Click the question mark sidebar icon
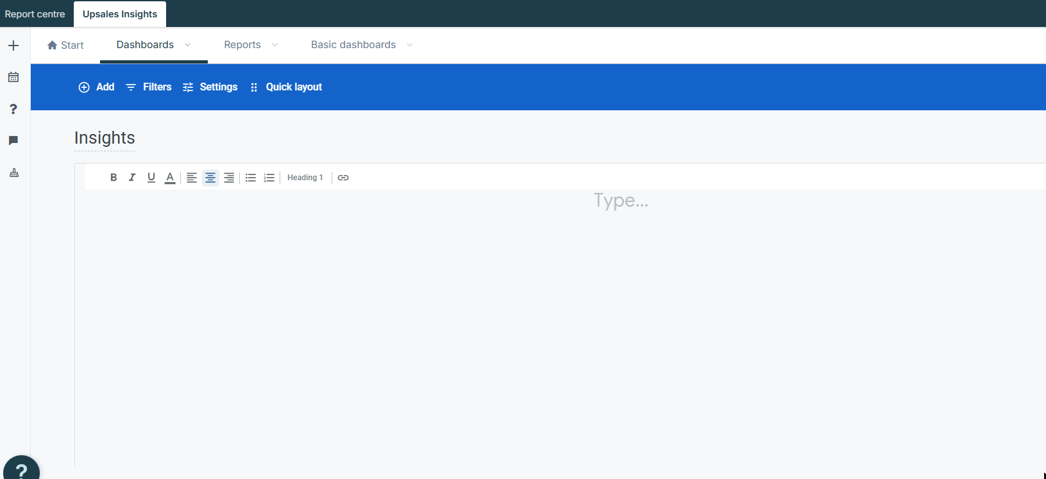Screen dimensions: 1046x479 click(13, 109)
